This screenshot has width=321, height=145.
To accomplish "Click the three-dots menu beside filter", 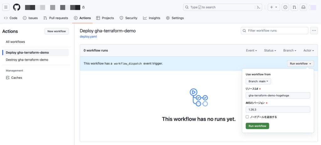I will (314, 31).
